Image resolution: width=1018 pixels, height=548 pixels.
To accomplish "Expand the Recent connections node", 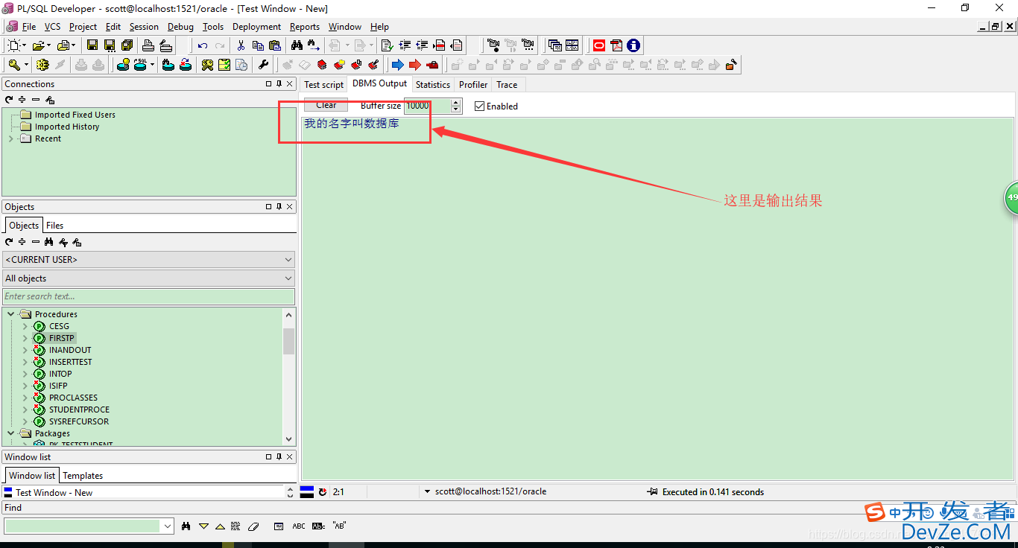I will pyautogui.click(x=10, y=138).
